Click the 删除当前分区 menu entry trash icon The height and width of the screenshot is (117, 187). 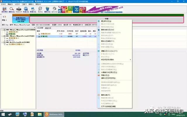click(x=99, y=30)
